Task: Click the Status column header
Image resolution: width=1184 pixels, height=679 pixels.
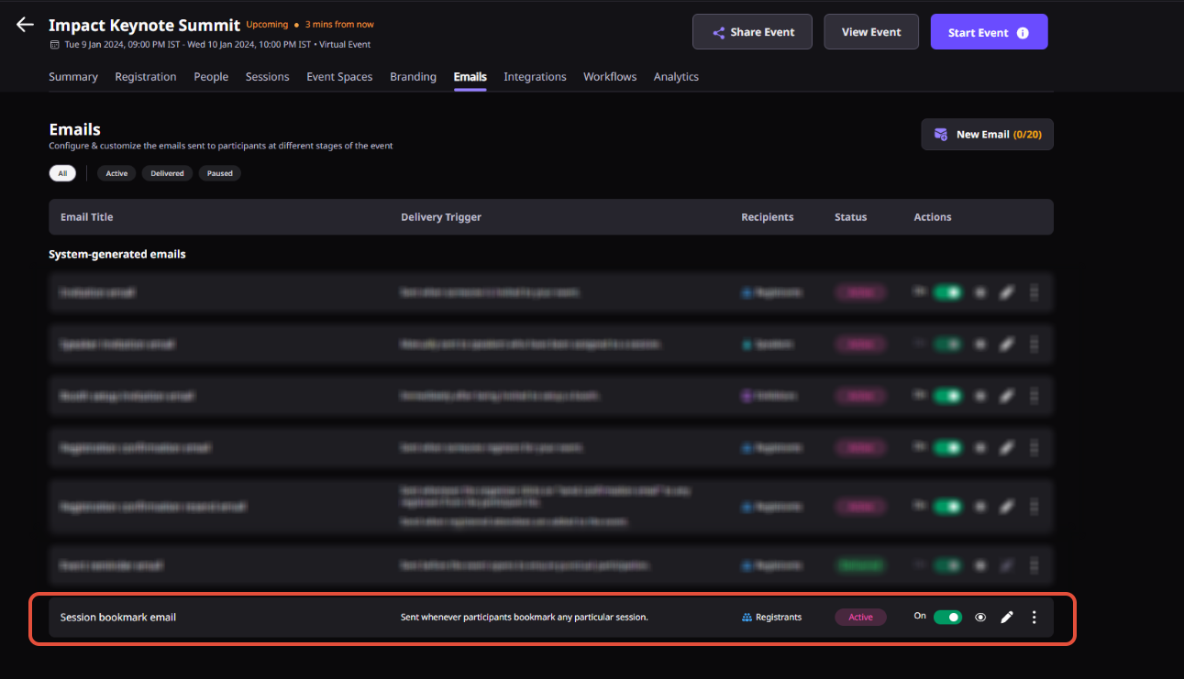Action: (850, 217)
